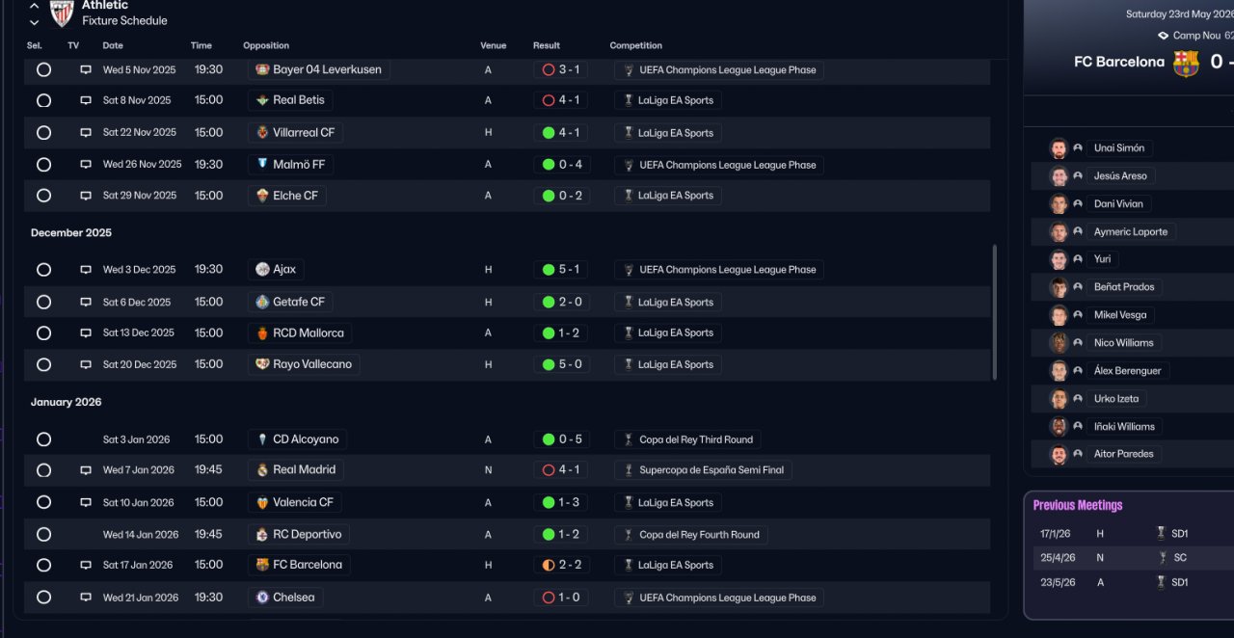Viewport: 1234px width, 638px height.
Task: Click the fixture list vertical scrollbar
Action: (994, 310)
